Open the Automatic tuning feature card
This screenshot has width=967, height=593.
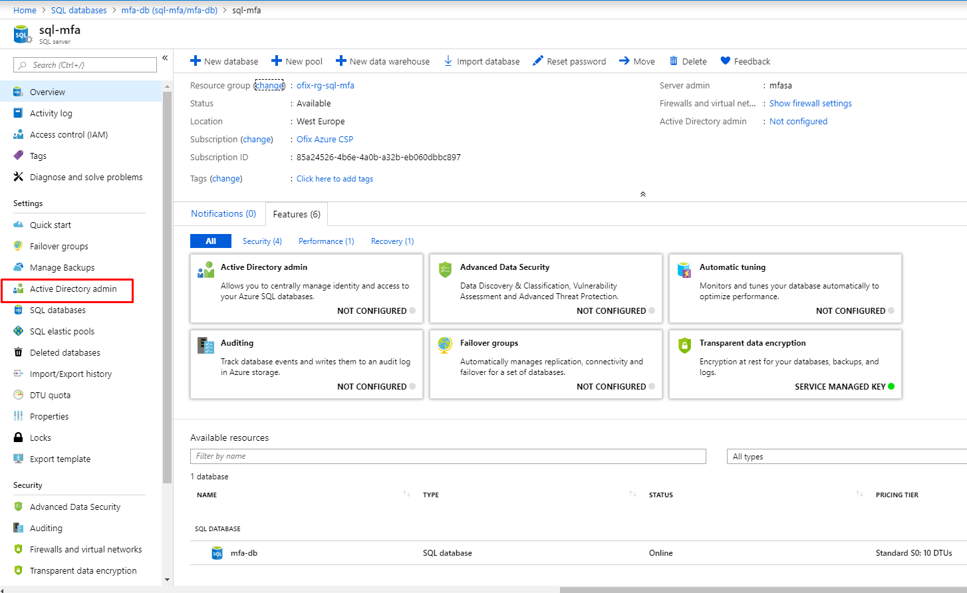pos(785,289)
